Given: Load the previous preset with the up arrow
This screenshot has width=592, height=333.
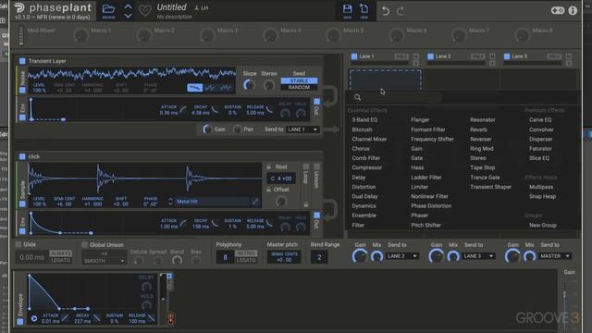Looking at the screenshot, I should pyautogui.click(x=128, y=6).
